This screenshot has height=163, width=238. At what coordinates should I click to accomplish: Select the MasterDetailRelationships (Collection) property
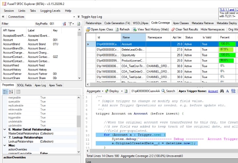(x=40, y=133)
